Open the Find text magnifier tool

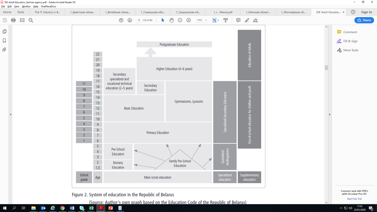31,20
